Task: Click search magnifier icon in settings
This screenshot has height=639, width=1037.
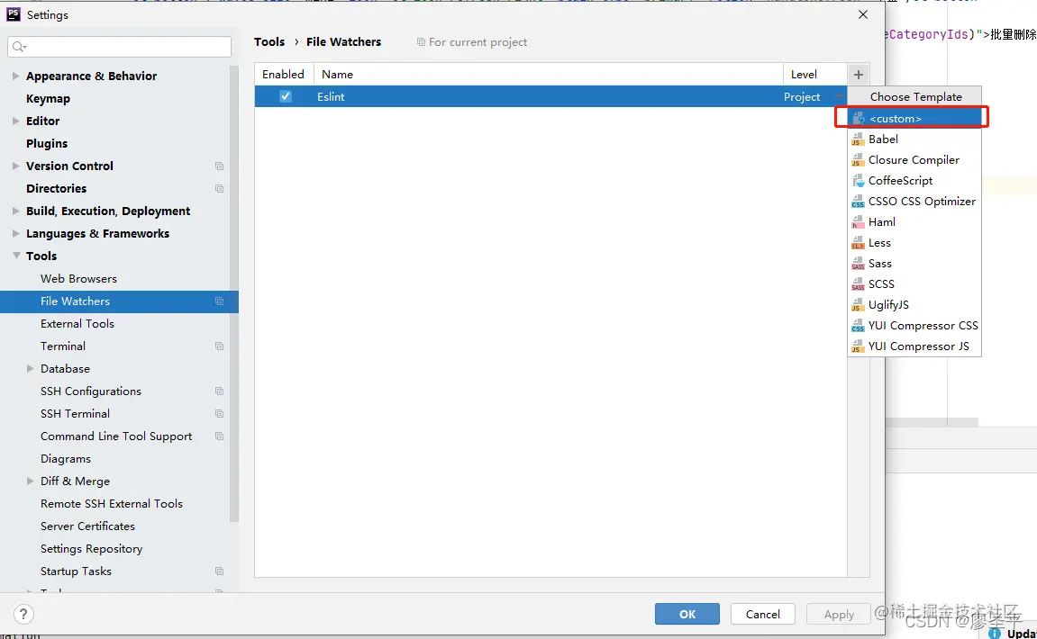Action: click(x=19, y=46)
